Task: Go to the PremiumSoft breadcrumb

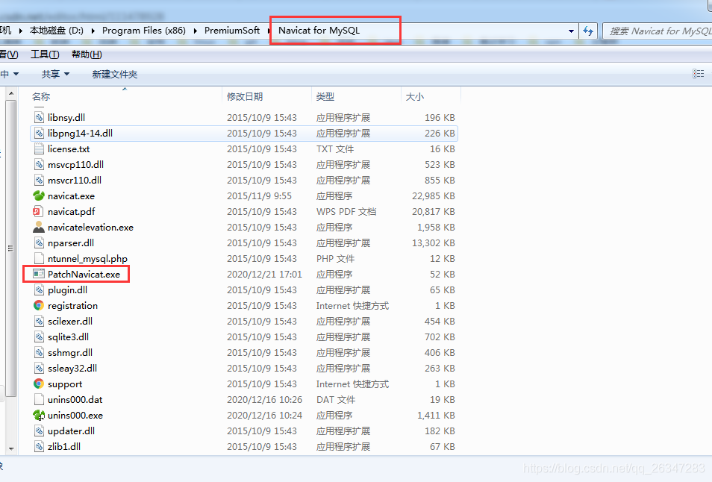Action: point(232,31)
